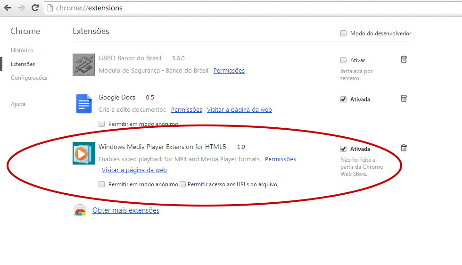Click the Google Docs extension icon
The image size is (462, 265).
click(x=84, y=104)
